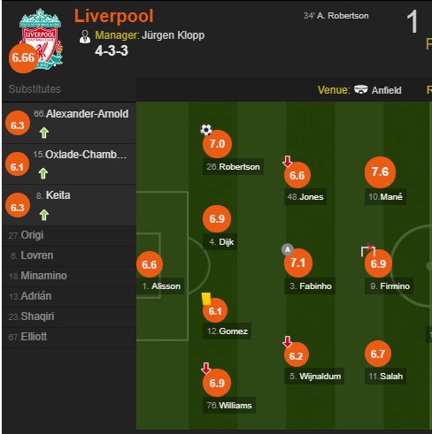The width and height of the screenshot is (432, 434).
Task: Click the red substitution arrow on Jones
Action: (x=287, y=161)
